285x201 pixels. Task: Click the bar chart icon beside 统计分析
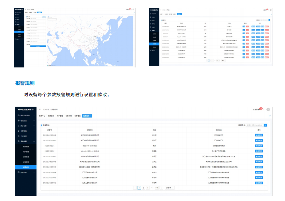[x=19, y=126]
